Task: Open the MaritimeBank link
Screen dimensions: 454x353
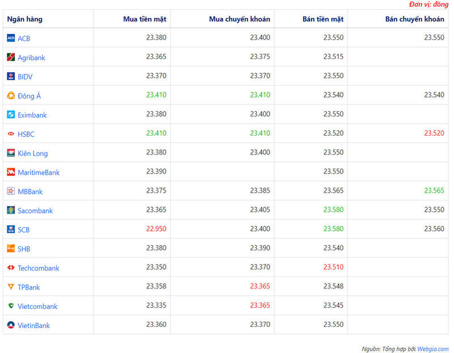Action: [38, 173]
